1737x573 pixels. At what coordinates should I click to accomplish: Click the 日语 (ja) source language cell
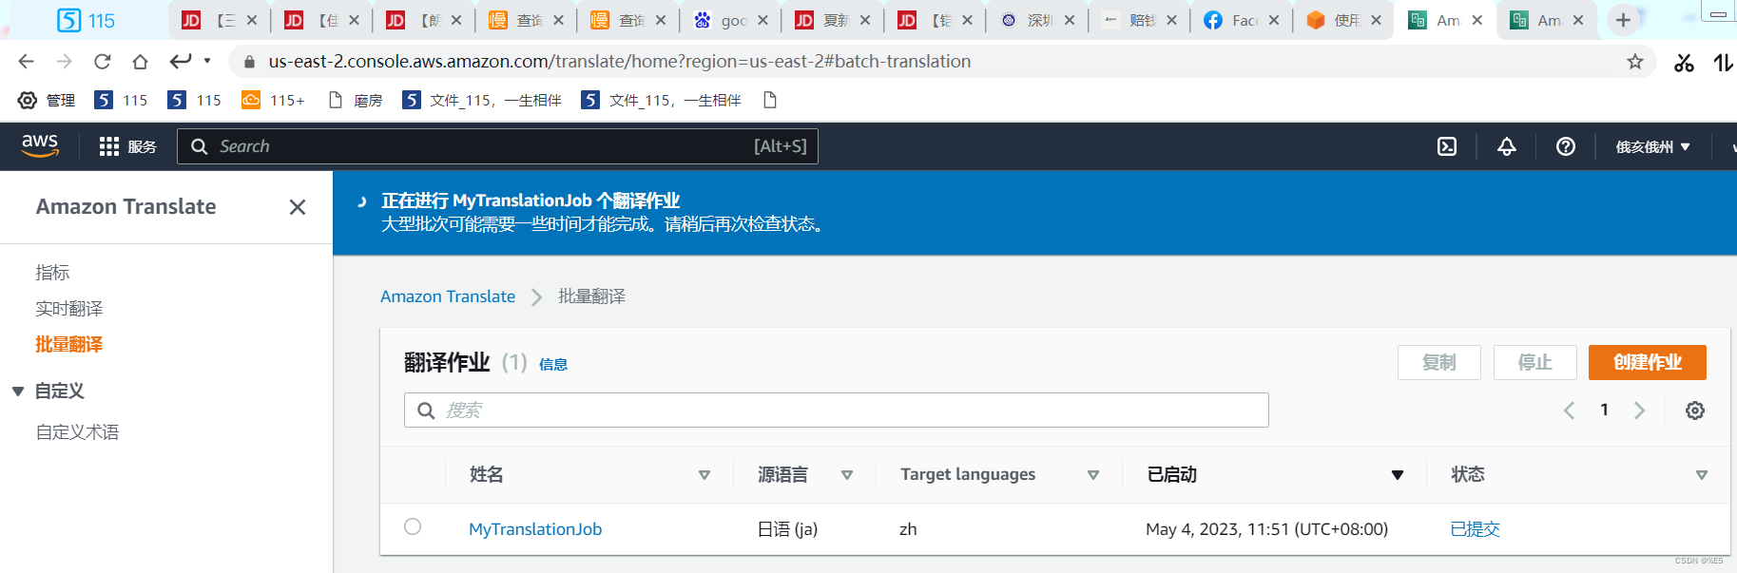coord(787,529)
